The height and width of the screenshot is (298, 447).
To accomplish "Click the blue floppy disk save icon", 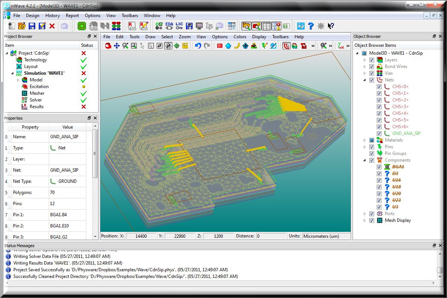I will coord(32,26).
